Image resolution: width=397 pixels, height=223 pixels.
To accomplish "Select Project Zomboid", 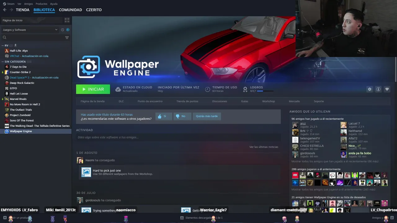I will 20,115.
